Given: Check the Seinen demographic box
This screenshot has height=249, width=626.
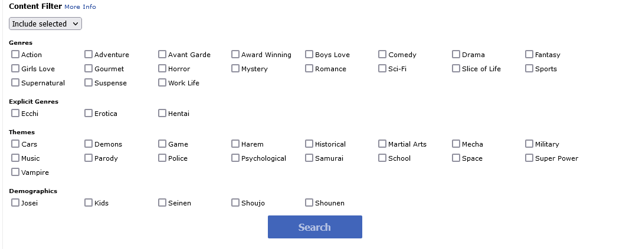Looking at the screenshot, I should 162,203.
